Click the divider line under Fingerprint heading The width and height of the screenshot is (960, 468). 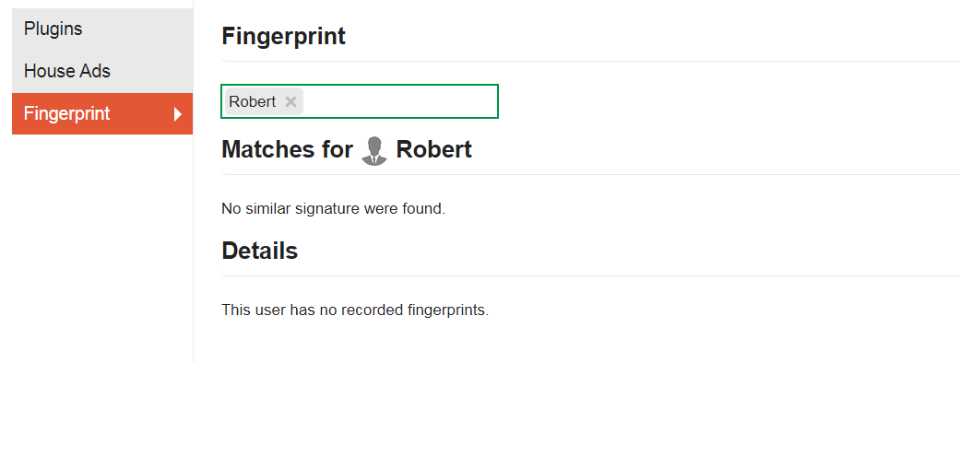pyautogui.click(x=590, y=61)
